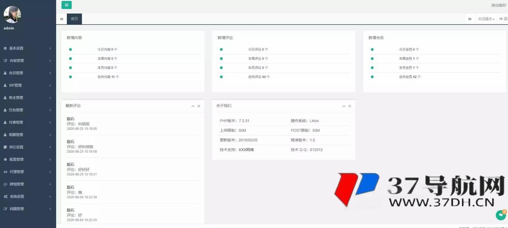Click the 技术支持：XXX网络 entry
The image size is (508, 228).
[237, 150]
